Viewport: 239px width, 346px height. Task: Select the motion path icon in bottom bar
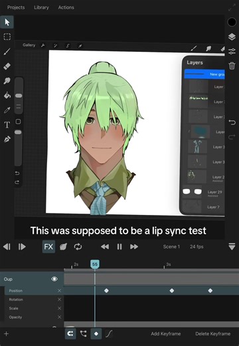(x=83, y=334)
